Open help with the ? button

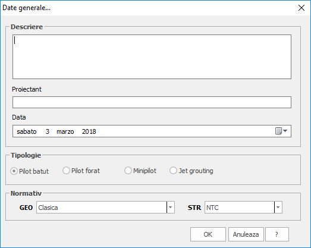point(277,234)
